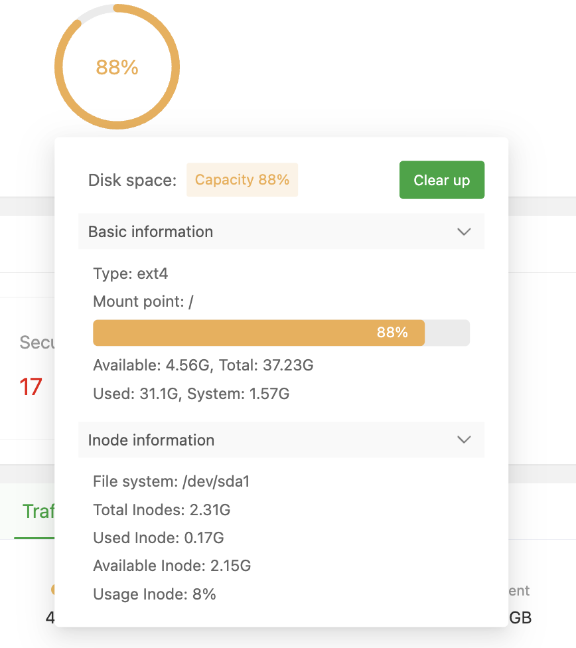Click the Total Inodes: 2.31G line
Image resolution: width=576 pixels, height=648 pixels.
click(162, 510)
